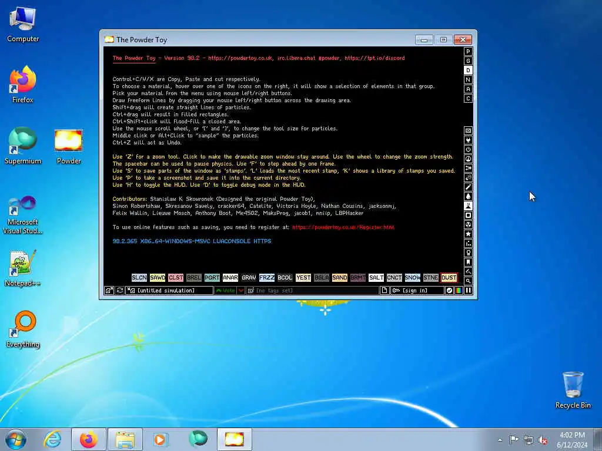
Task: Open the Explosives category icon
Action: pyautogui.click(x=468, y=177)
